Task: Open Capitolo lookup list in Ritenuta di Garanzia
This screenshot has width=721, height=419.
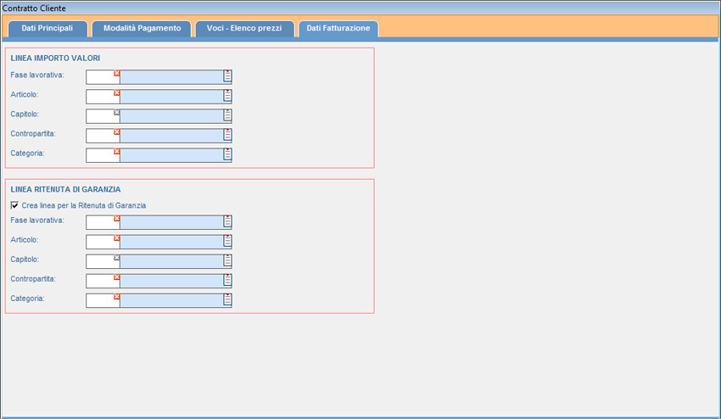Action: click(227, 261)
